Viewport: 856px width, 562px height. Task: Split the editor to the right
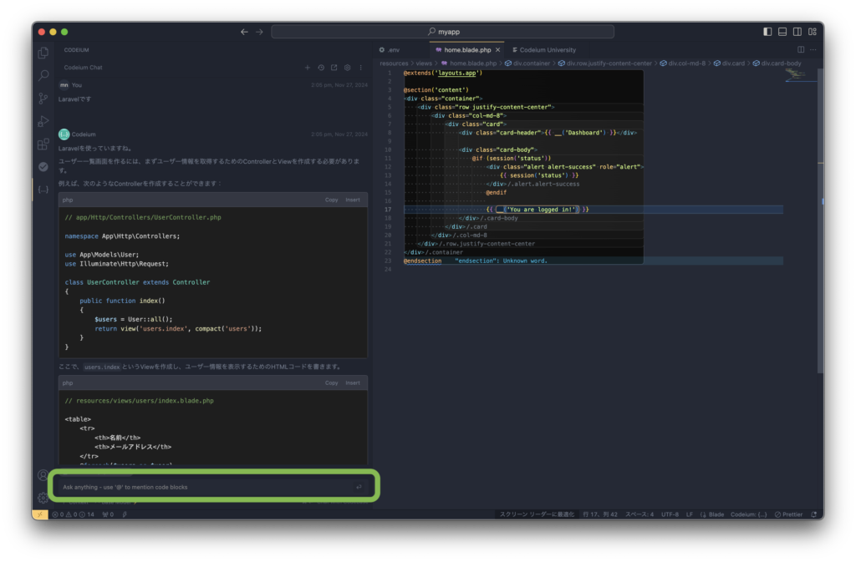801,49
